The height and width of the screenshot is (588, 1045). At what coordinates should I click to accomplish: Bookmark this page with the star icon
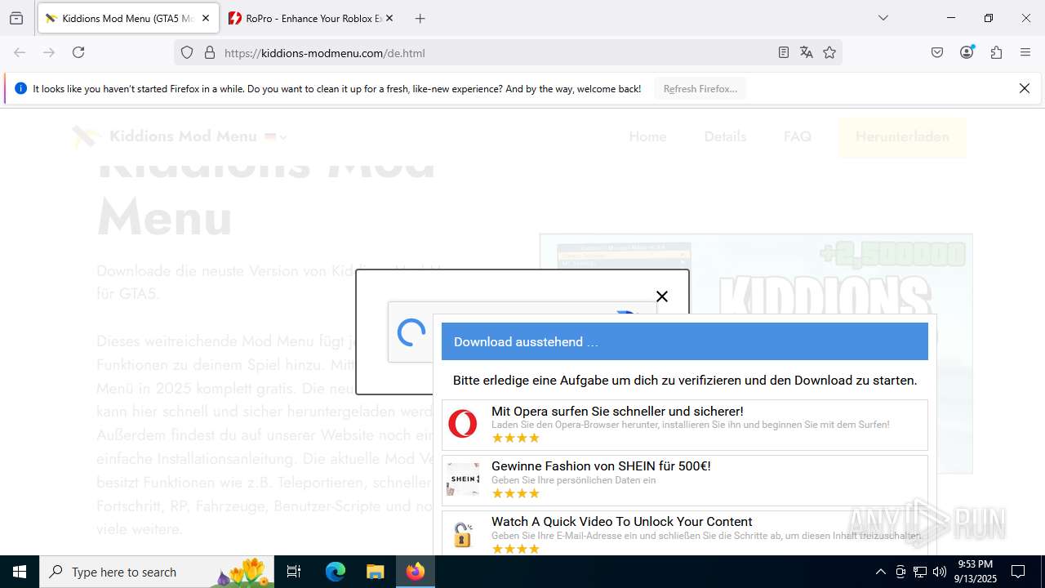click(x=829, y=53)
